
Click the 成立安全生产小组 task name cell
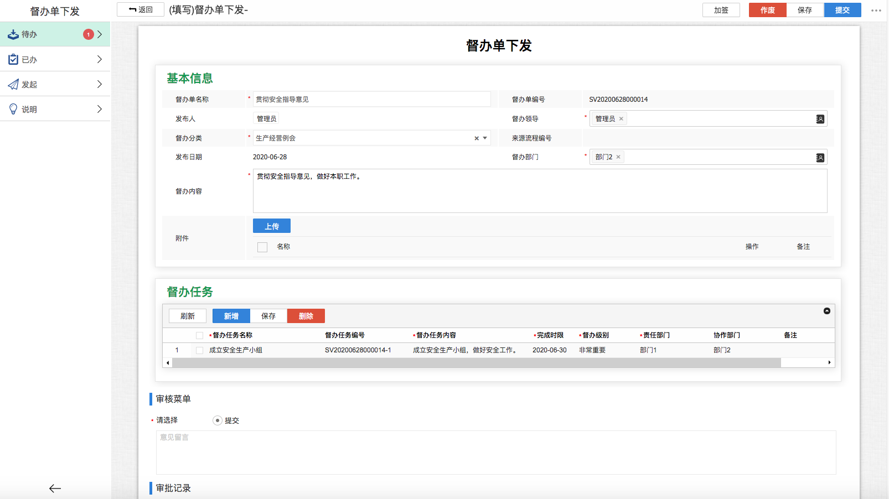(236, 350)
